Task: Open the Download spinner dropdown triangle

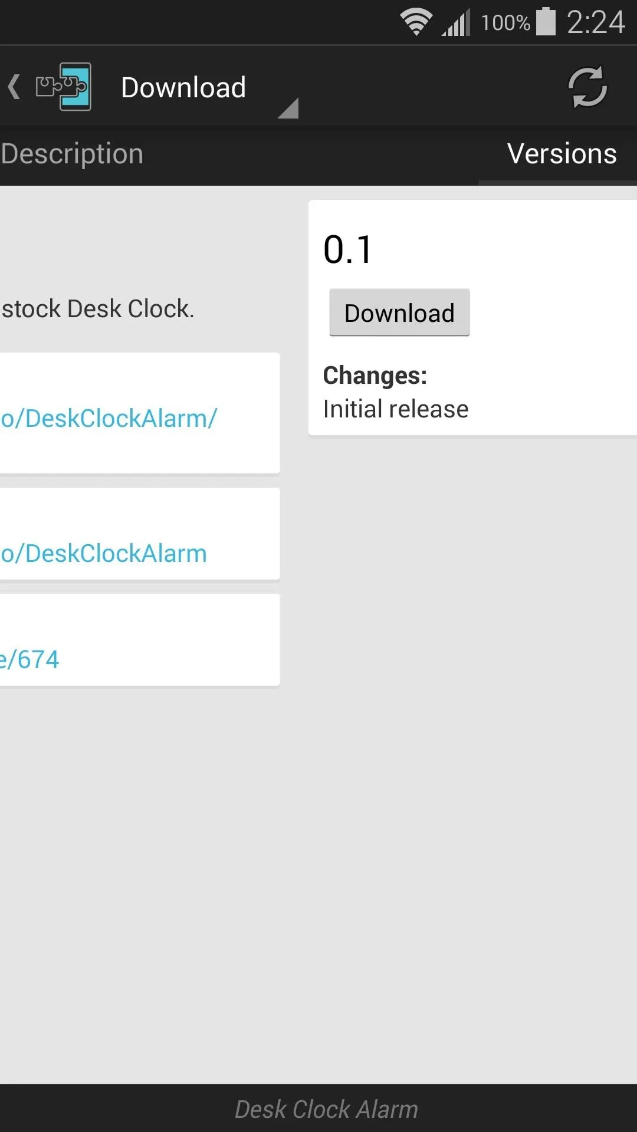Action: [288, 108]
